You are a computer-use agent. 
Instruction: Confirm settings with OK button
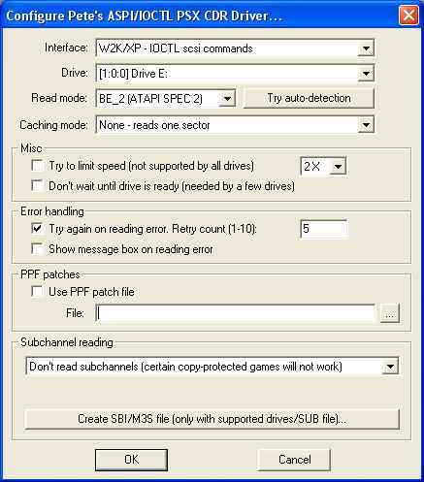click(x=131, y=460)
